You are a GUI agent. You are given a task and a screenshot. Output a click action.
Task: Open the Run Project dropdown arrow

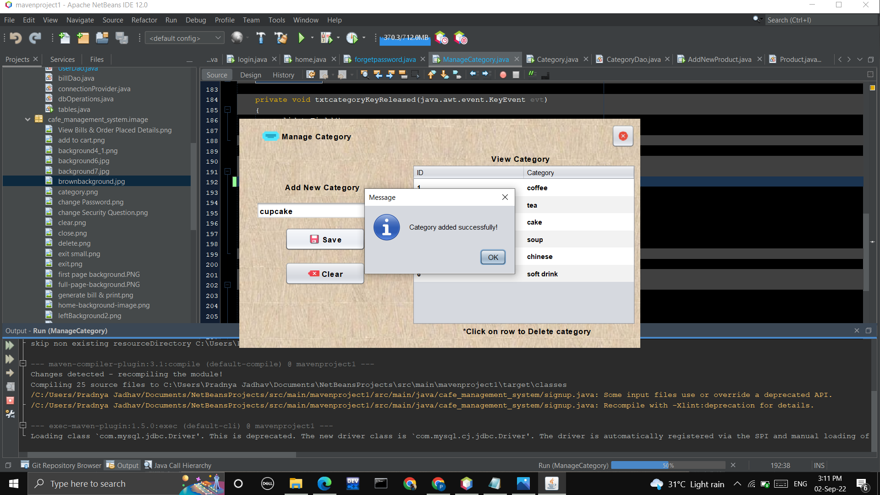(x=313, y=38)
